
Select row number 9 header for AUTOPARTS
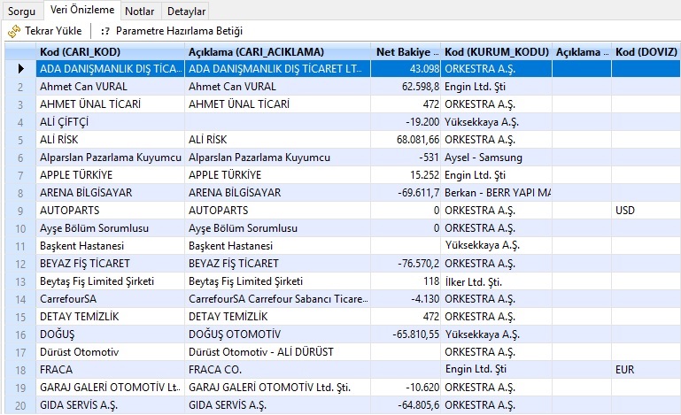[19, 211]
